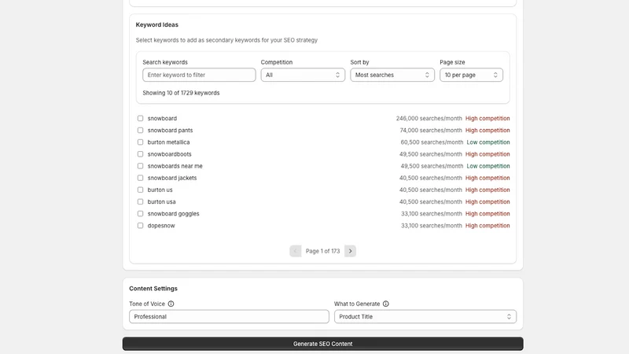Click High competition label for snowboard row
This screenshot has width=629, height=354.
coord(487,119)
